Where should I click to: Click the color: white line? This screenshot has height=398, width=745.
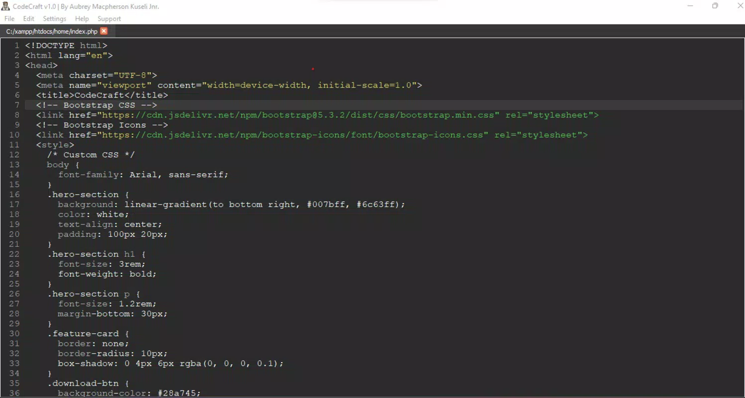tap(94, 214)
